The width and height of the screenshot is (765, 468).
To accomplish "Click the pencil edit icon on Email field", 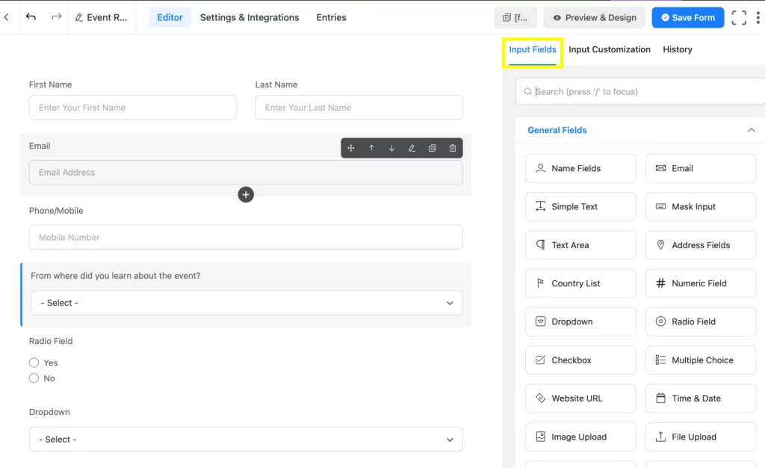I will [x=412, y=148].
